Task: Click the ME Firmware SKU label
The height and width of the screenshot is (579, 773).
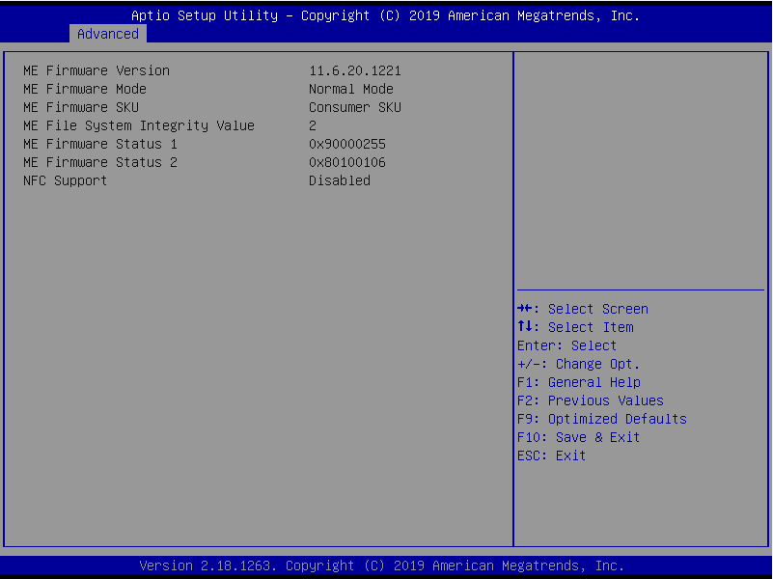Action: (81, 107)
